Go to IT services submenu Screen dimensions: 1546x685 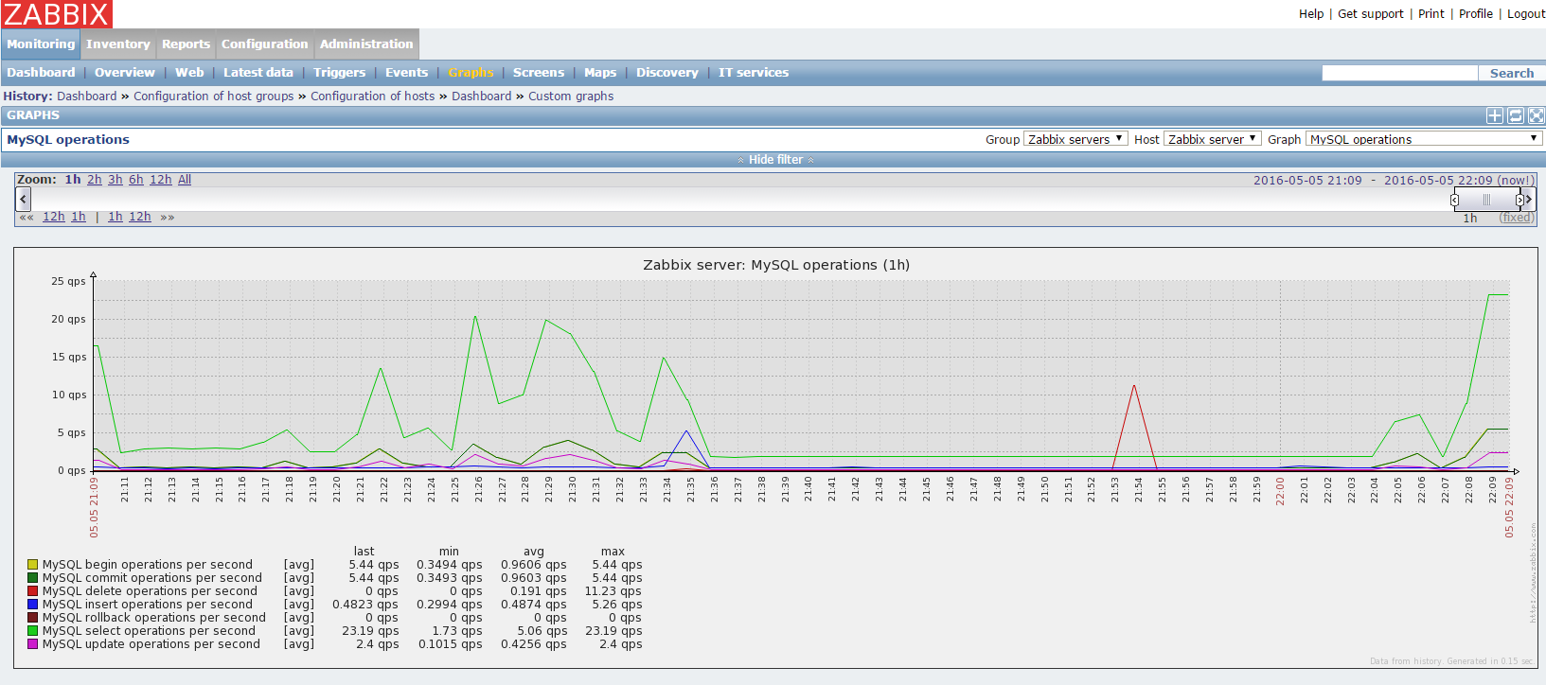[754, 73]
